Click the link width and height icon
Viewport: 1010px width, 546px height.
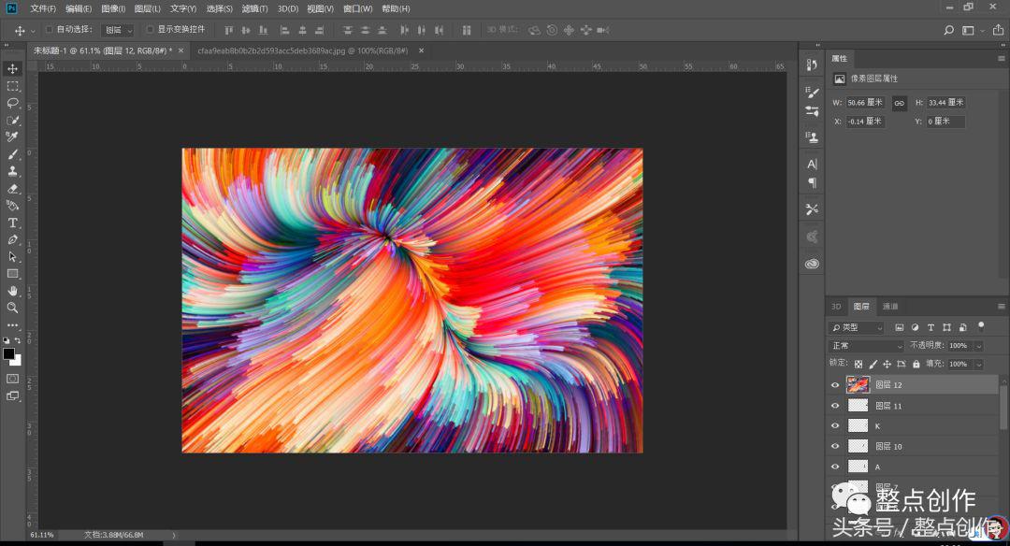[x=899, y=103]
